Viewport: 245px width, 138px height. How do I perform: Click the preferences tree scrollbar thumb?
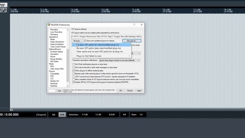click(x=68, y=65)
